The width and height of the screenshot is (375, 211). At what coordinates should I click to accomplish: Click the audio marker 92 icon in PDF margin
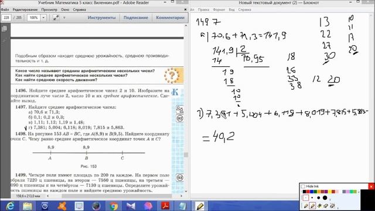180,118
